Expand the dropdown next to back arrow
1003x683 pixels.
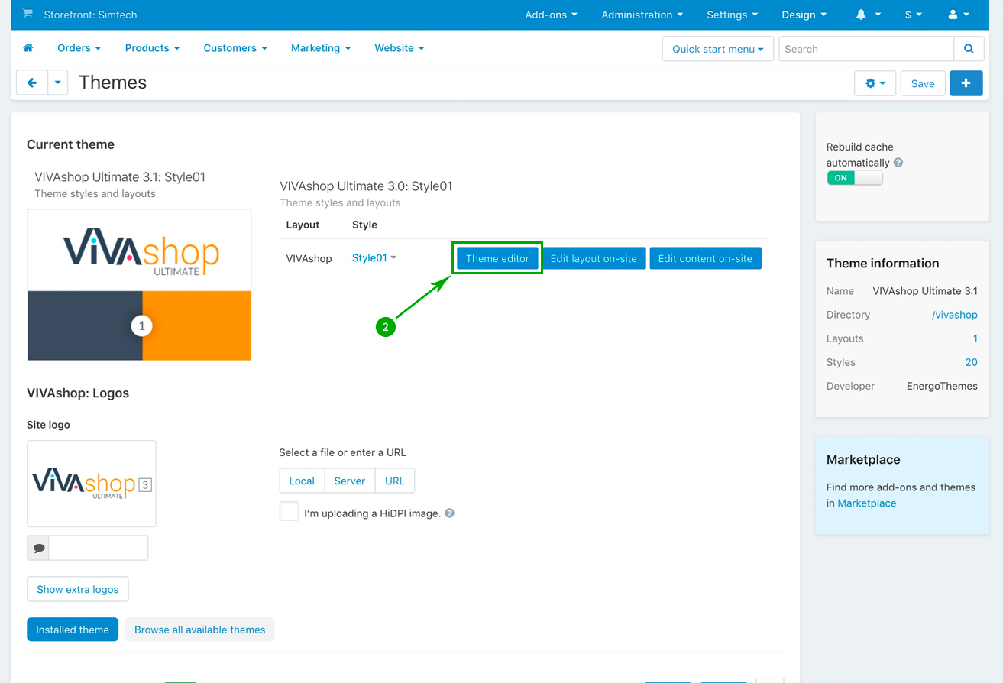(58, 83)
